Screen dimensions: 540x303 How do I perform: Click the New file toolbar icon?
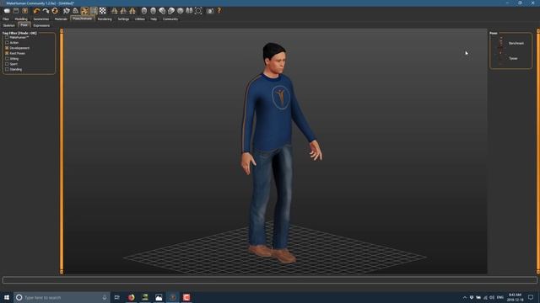point(7,11)
